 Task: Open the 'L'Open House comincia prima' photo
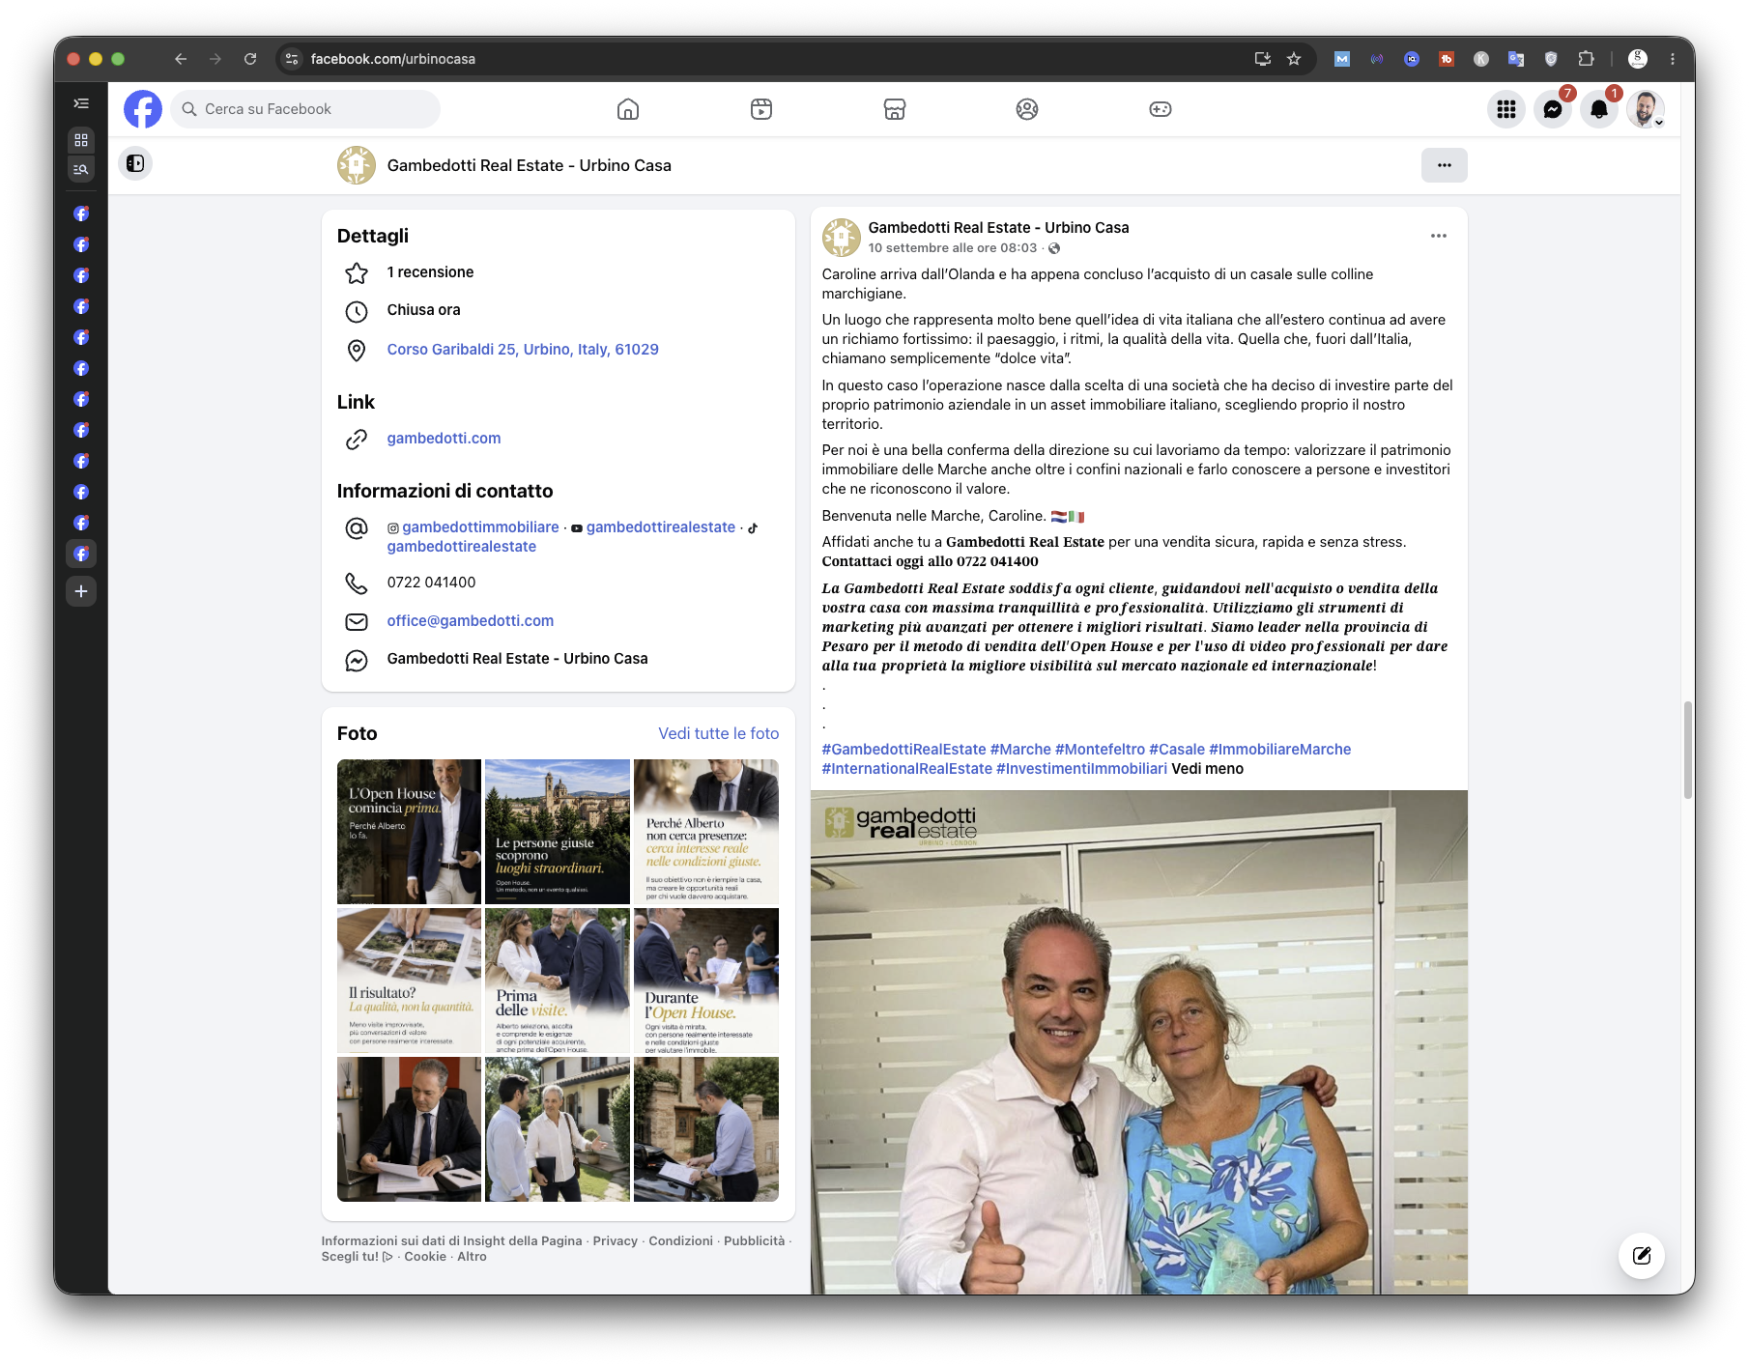point(409,831)
